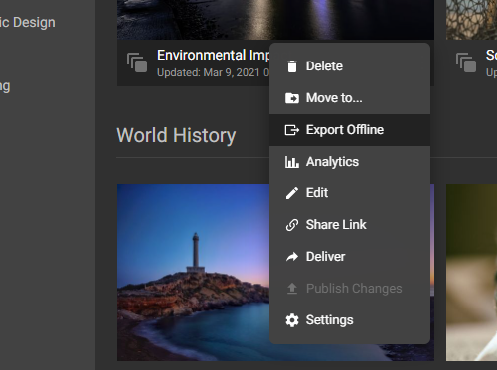The image size is (497, 370).
Task: Click the export arrow icon for Export Offline
Action: (292, 130)
